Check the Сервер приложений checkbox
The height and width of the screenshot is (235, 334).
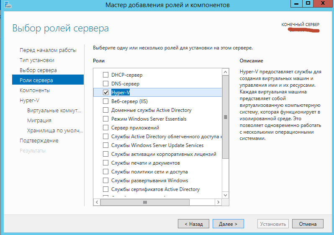click(105, 127)
